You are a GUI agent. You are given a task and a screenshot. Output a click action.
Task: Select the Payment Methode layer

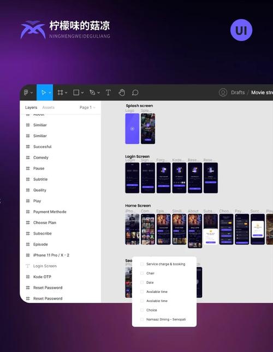[x=50, y=212]
